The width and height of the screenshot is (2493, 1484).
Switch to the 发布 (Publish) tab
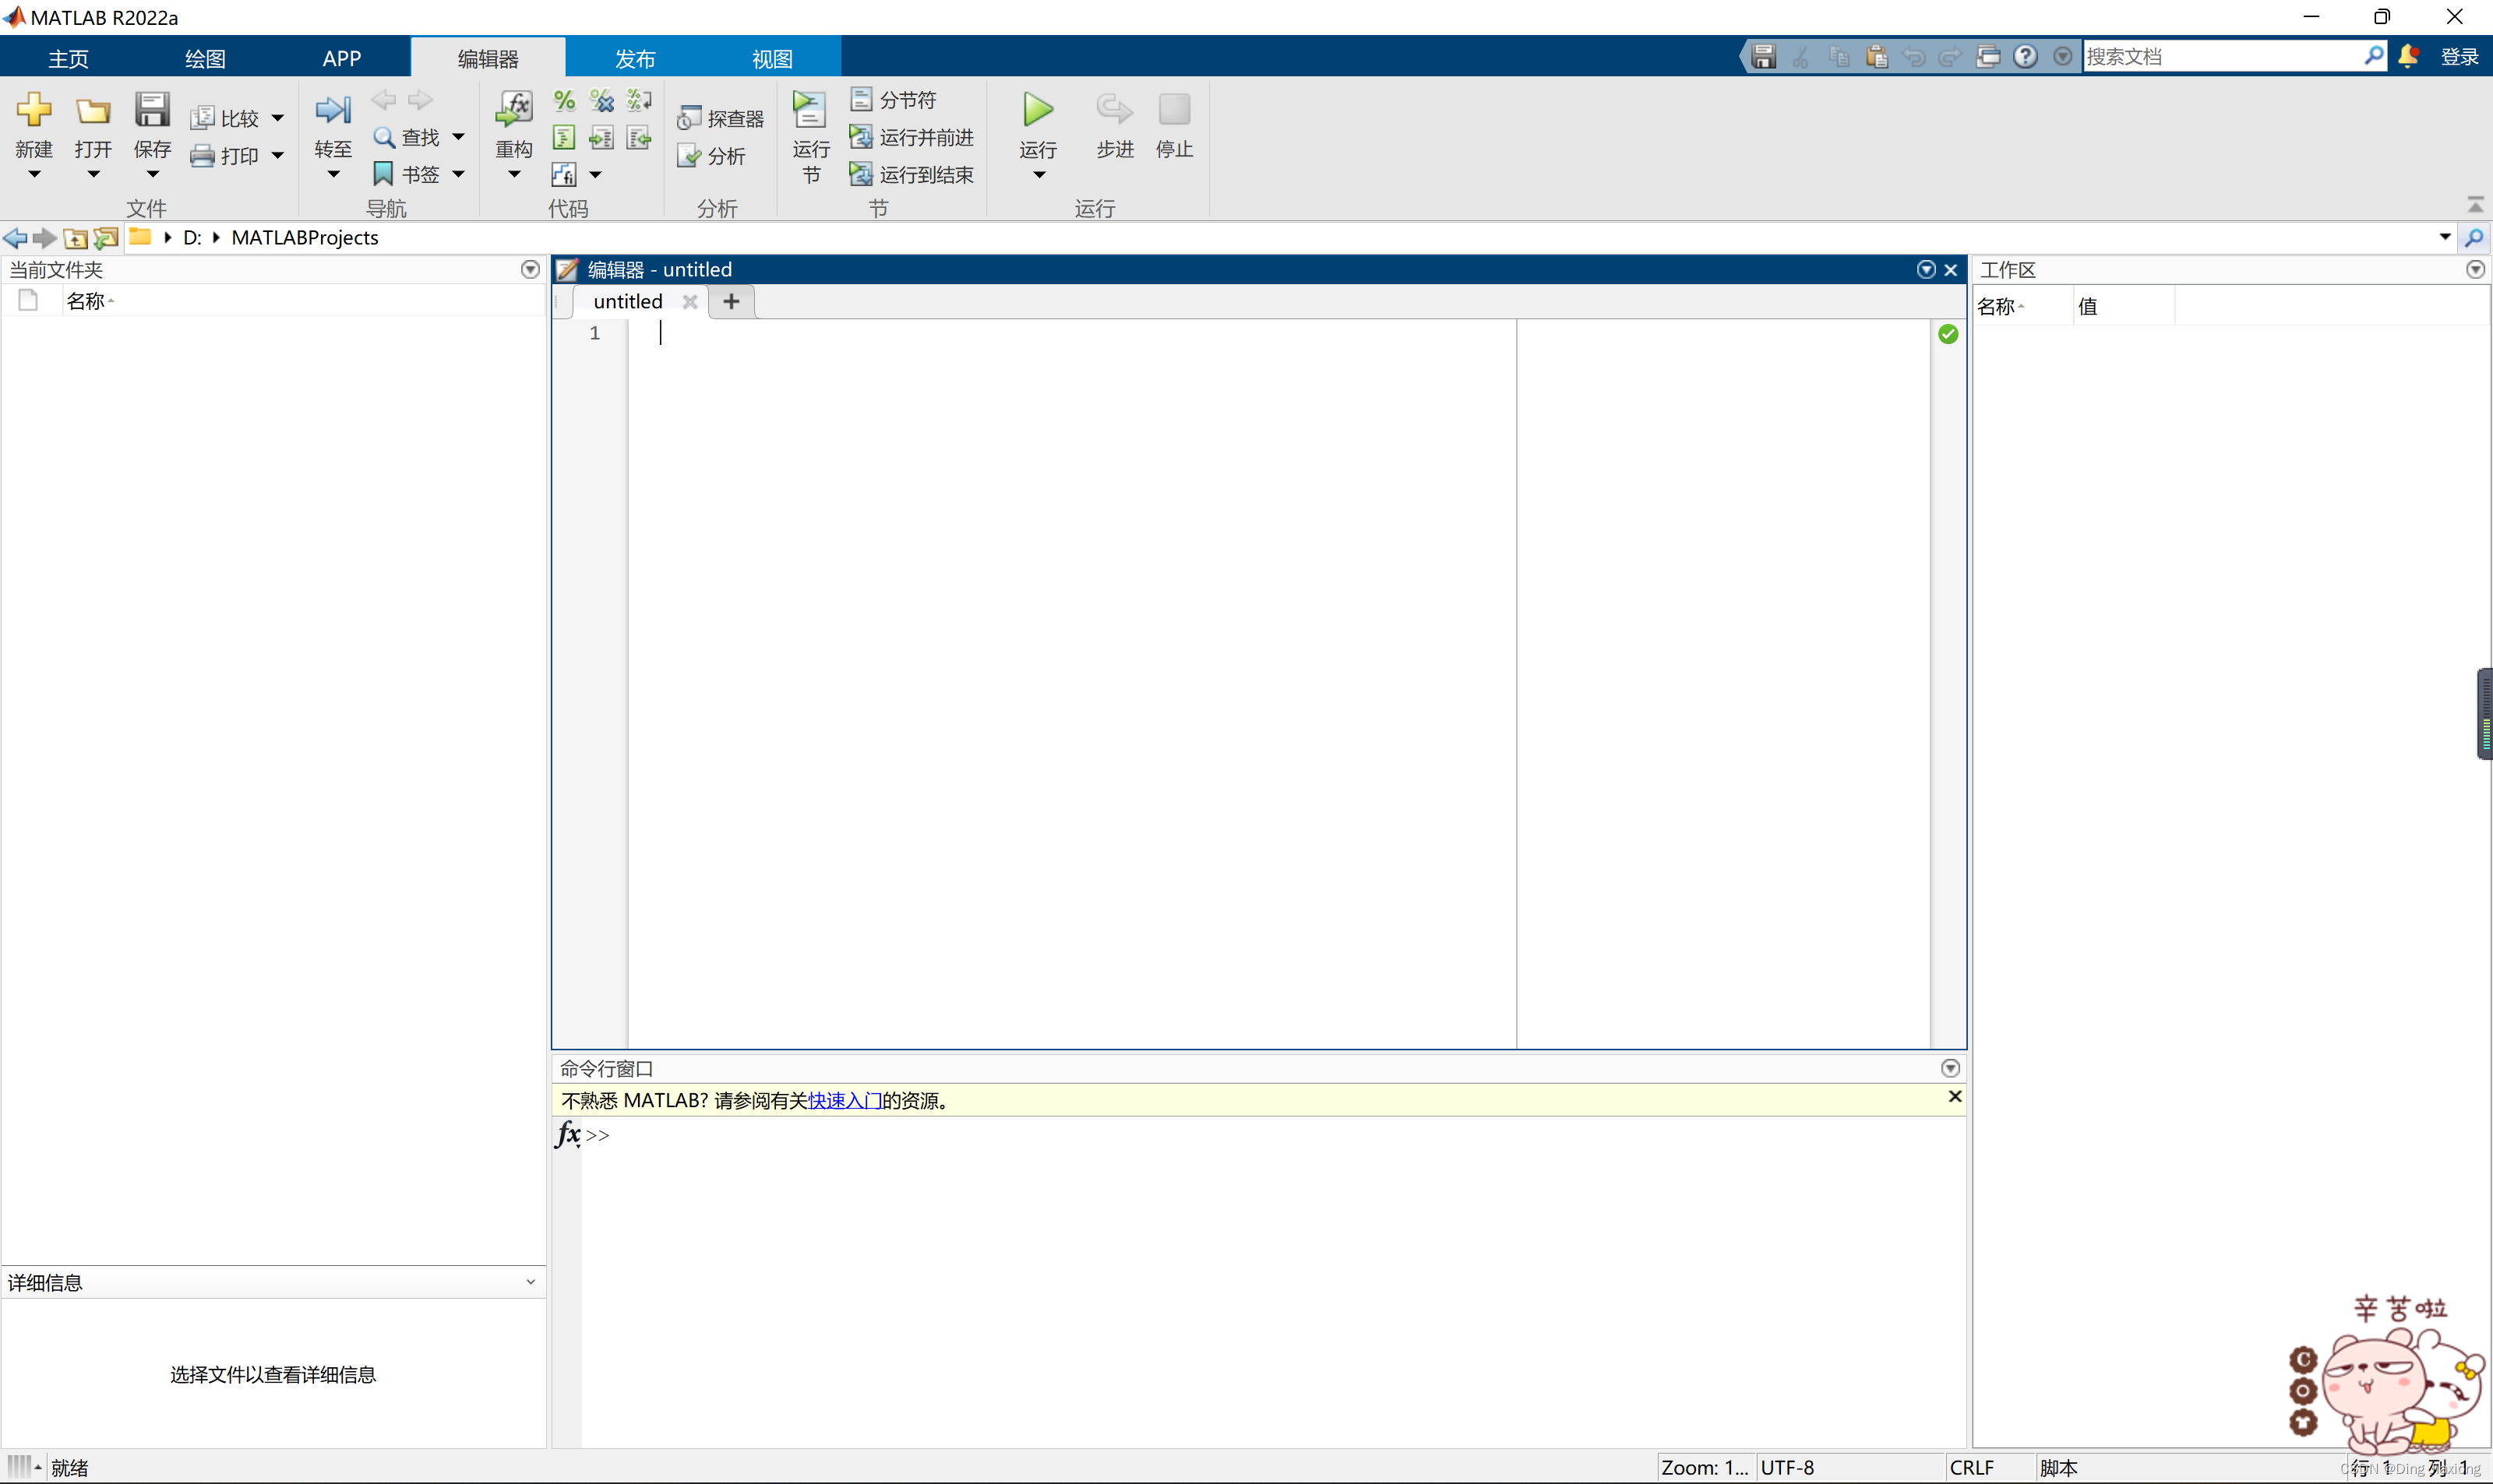[634, 58]
